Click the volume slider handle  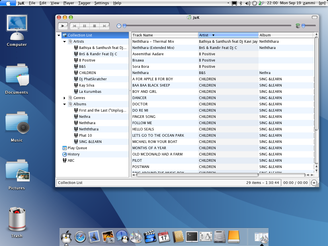point(303,26)
